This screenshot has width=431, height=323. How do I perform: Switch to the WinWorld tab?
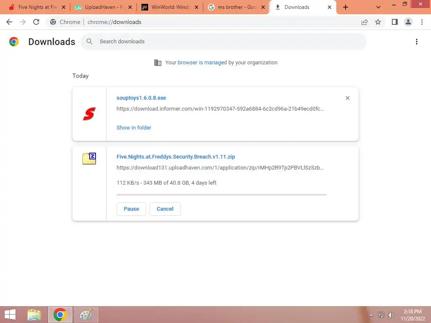point(169,7)
